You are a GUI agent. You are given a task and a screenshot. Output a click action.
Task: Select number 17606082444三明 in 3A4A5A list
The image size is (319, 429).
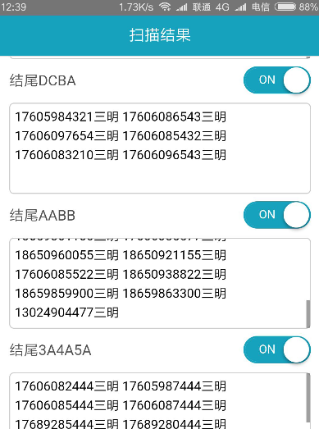pyautogui.click(x=66, y=386)
